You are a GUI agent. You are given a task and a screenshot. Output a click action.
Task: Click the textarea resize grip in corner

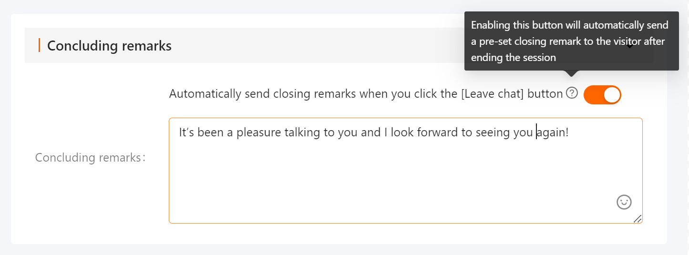click(x=638, y=218)
